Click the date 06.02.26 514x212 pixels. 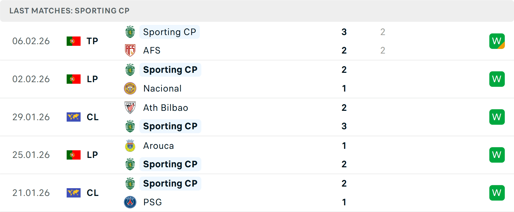[31, 41]
